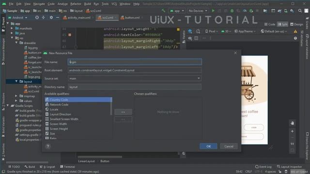Close the New Resource File dialog
The image size is (310, 174).
click(x=235, y=53)
